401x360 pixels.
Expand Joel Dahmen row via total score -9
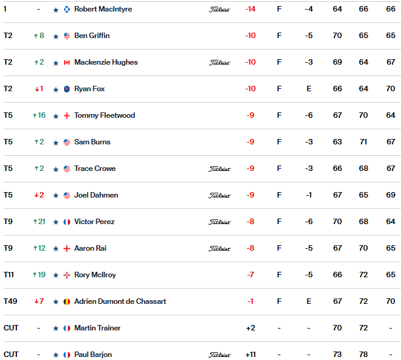250,195
